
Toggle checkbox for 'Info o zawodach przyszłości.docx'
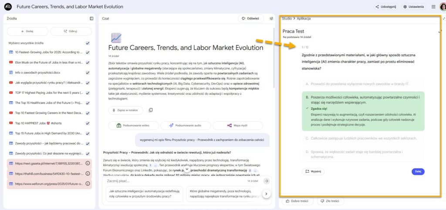tap(88, 72)
